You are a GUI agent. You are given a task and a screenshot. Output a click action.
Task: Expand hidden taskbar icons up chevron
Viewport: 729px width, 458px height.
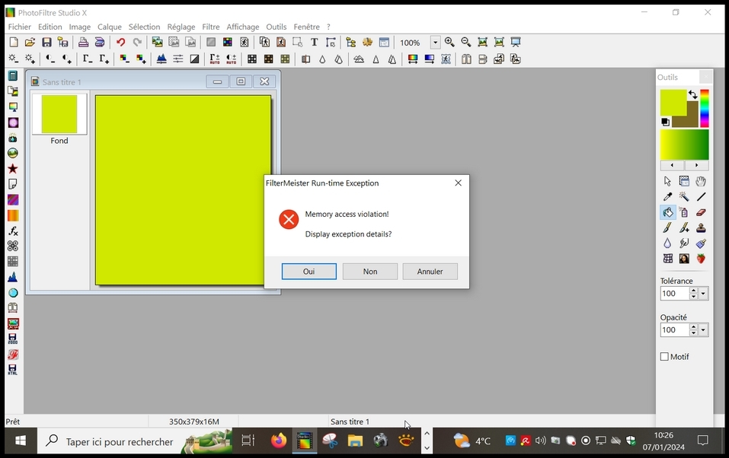coord(427,433)
